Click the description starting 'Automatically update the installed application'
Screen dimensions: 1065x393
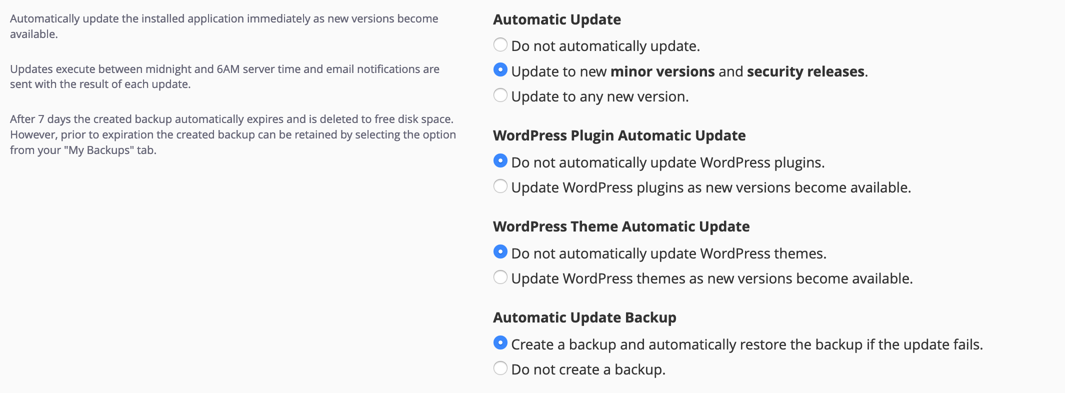(x=223, y=26)
